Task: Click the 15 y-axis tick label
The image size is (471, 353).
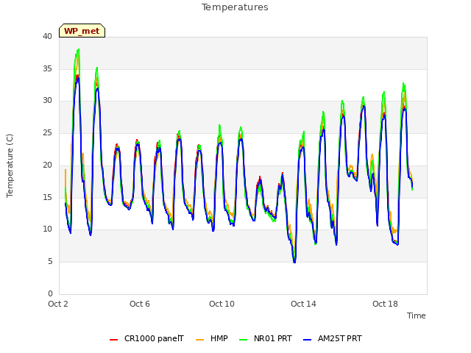Action: pyautogui.click(x=47, y=197)
